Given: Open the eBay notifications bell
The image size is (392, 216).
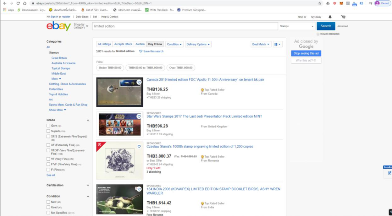Looking at the screenshot, I should click(x=330, y=17).
